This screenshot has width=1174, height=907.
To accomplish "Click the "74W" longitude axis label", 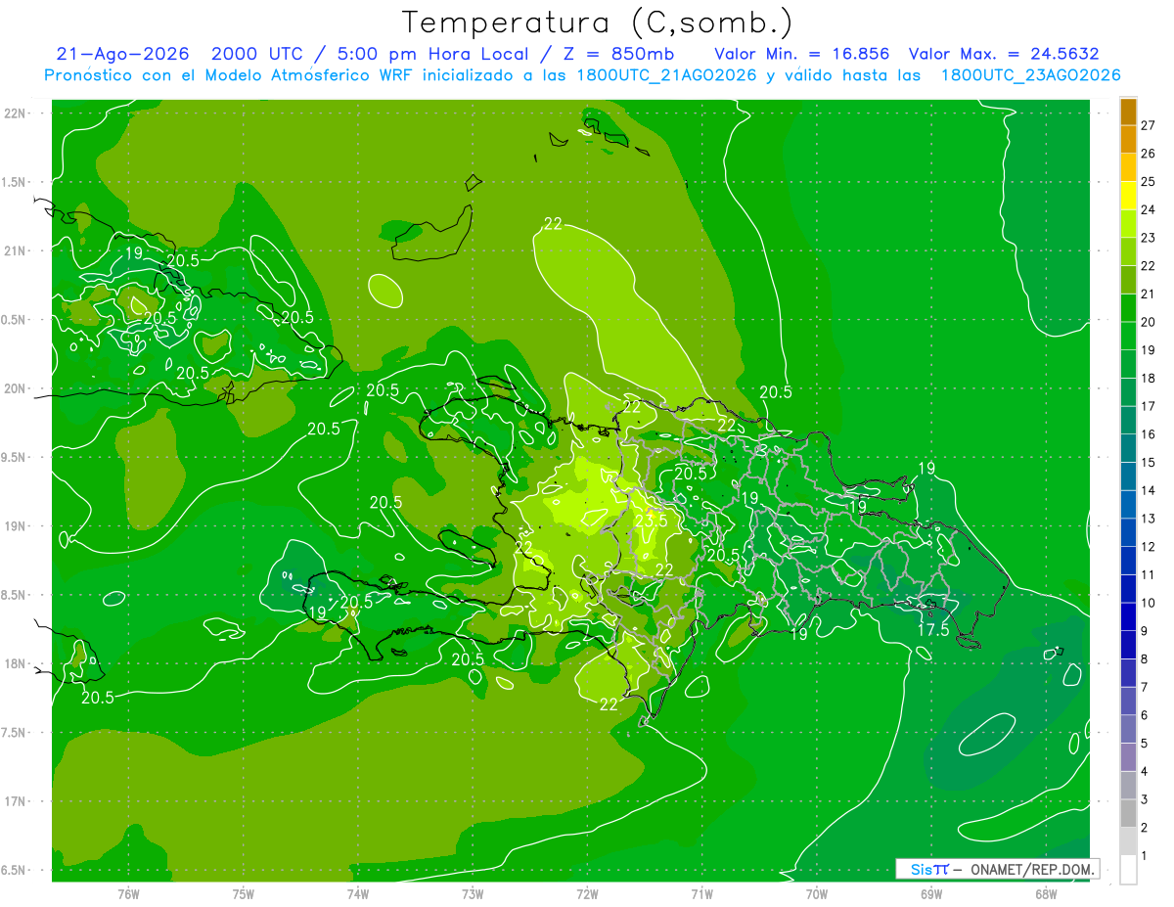I will tap(358, 893).
